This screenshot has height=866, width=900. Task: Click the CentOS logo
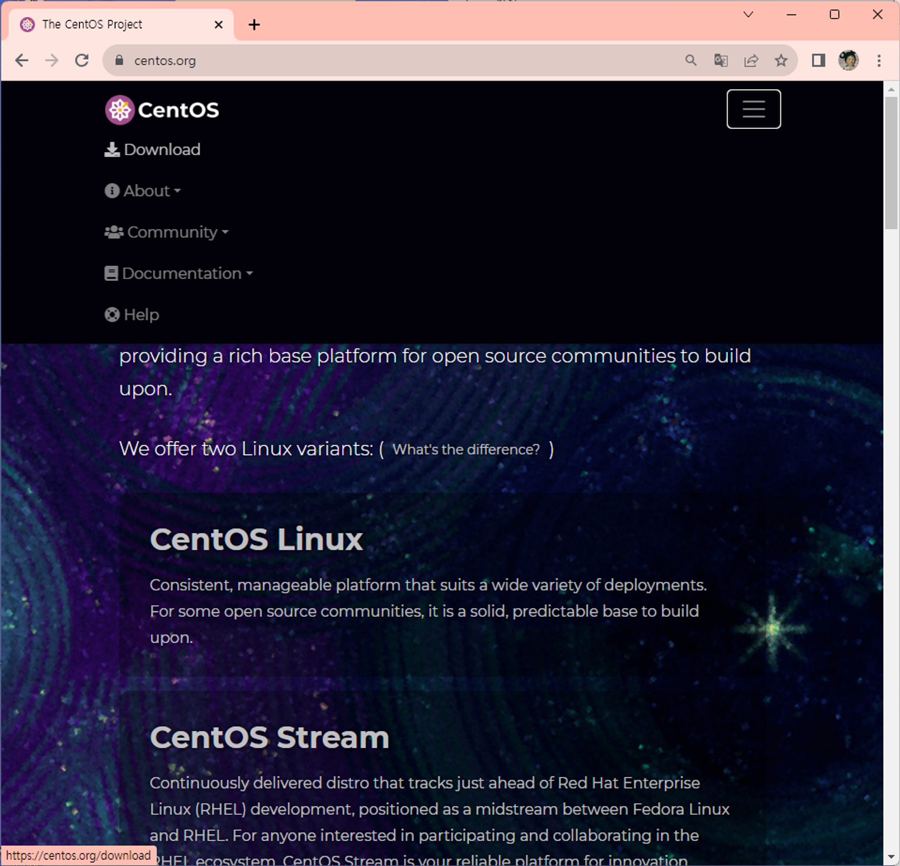click(162, 110)
